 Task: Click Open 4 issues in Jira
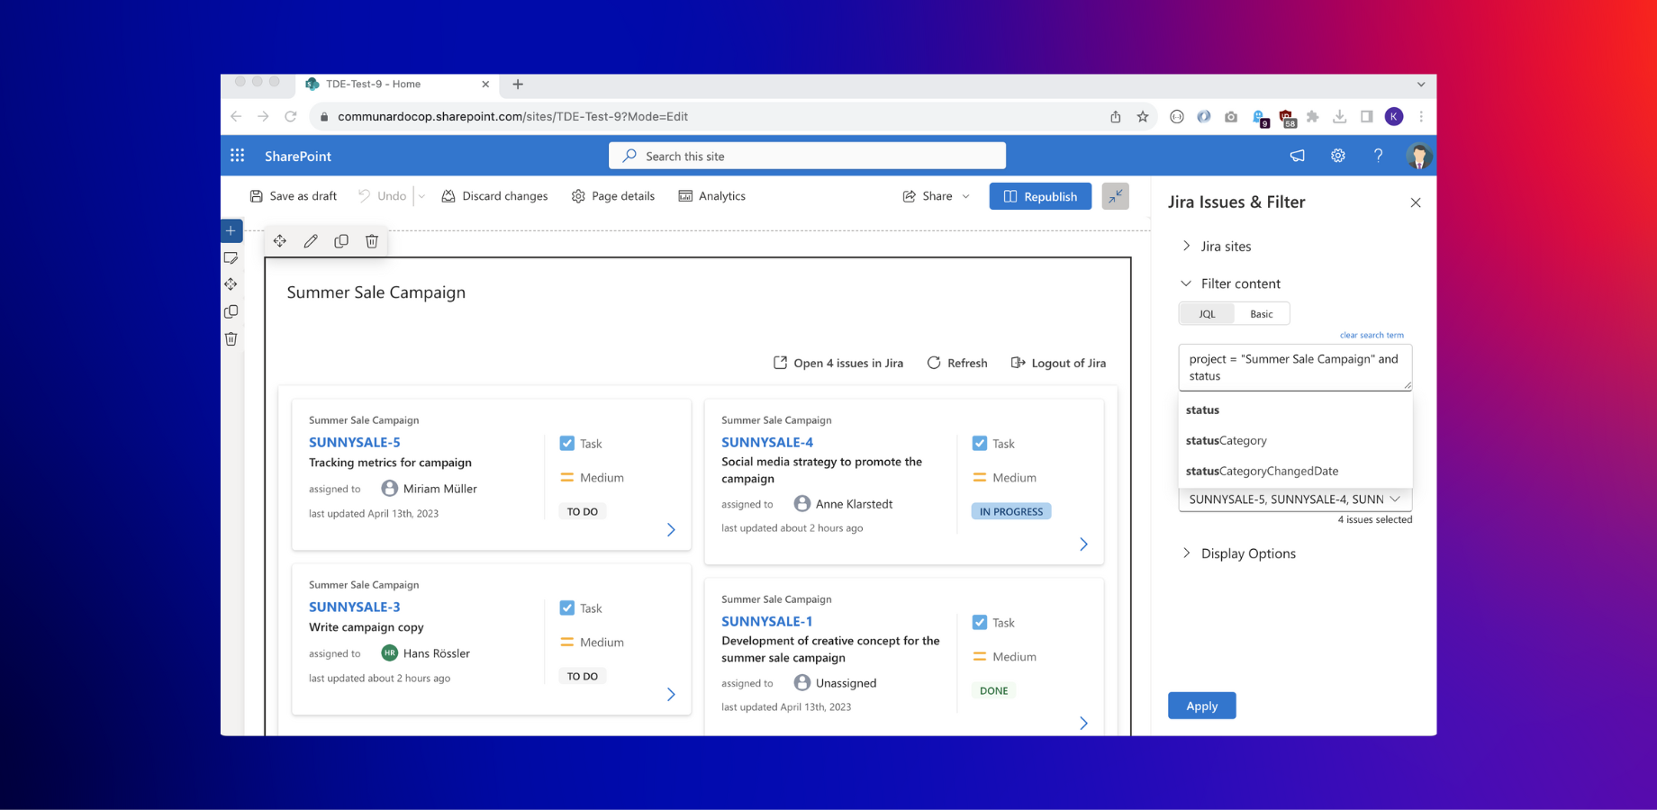[x=838, y=363]
